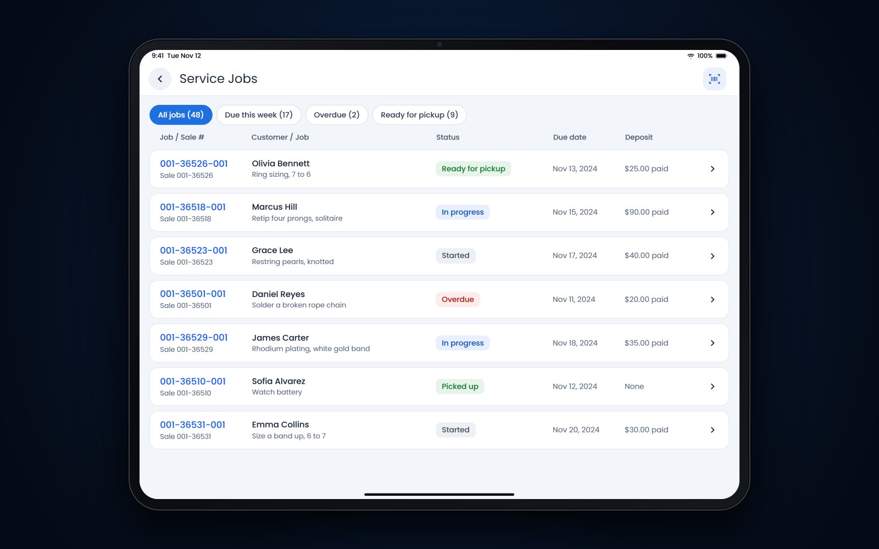Open job link 001-36510-001

[x=193, y=381]
